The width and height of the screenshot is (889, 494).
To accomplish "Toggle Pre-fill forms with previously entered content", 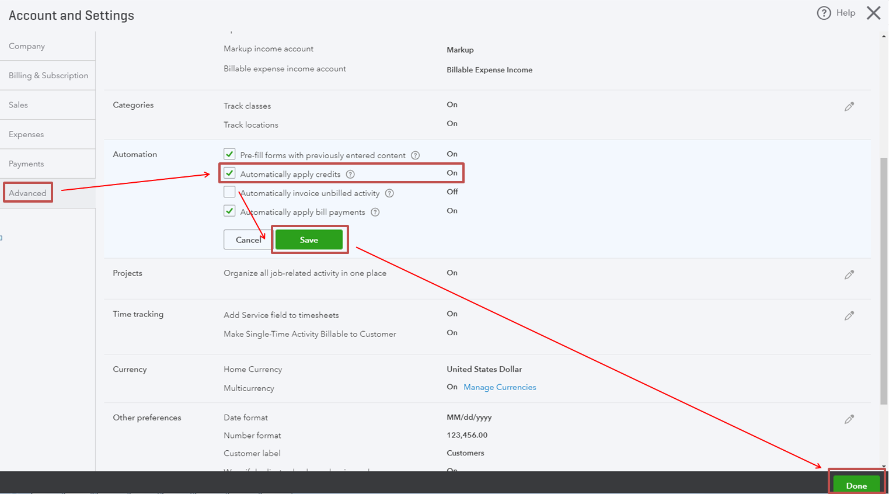I will 229,154.
